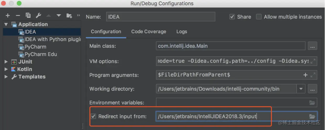Select the Templates tree label
This screenshot has height=130, width=325.
(x=32, y=77)
